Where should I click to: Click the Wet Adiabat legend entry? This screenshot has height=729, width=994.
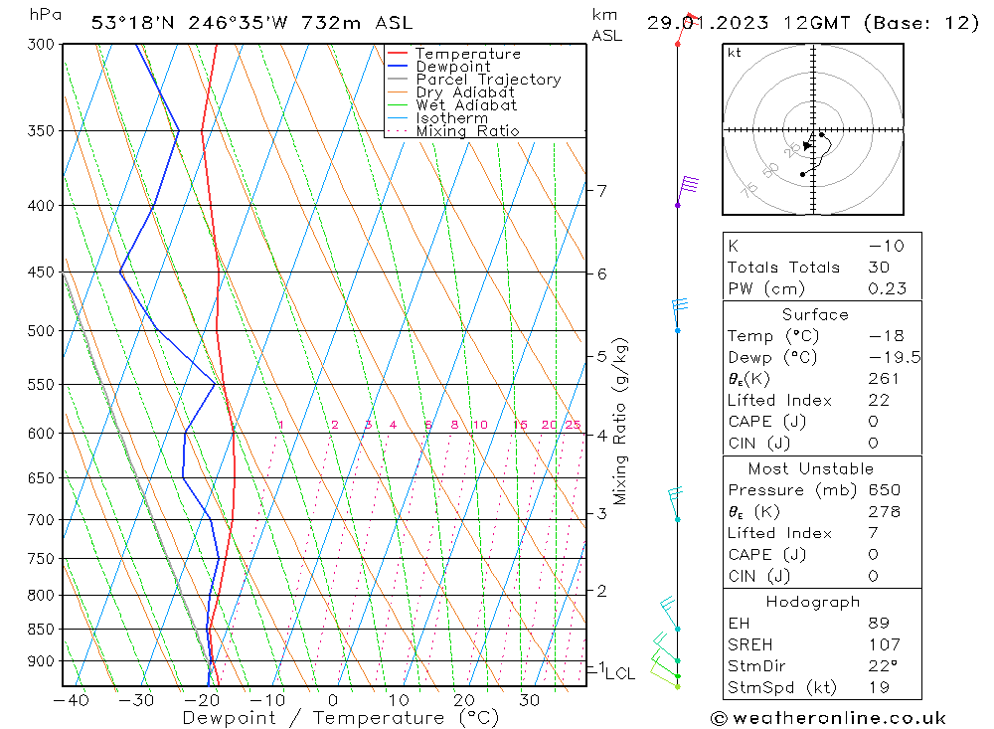(466, 105)
